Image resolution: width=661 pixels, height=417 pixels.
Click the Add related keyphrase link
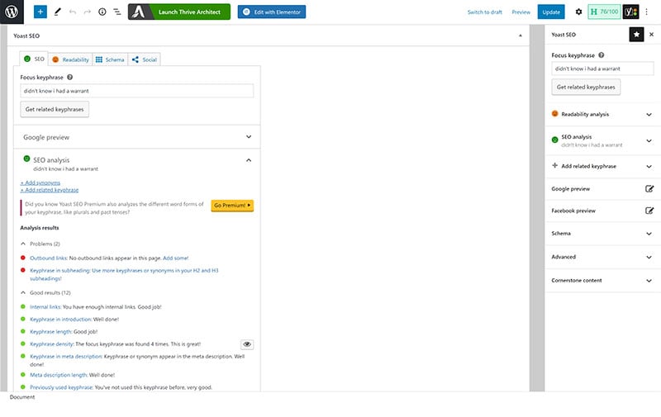click(50, 190)
